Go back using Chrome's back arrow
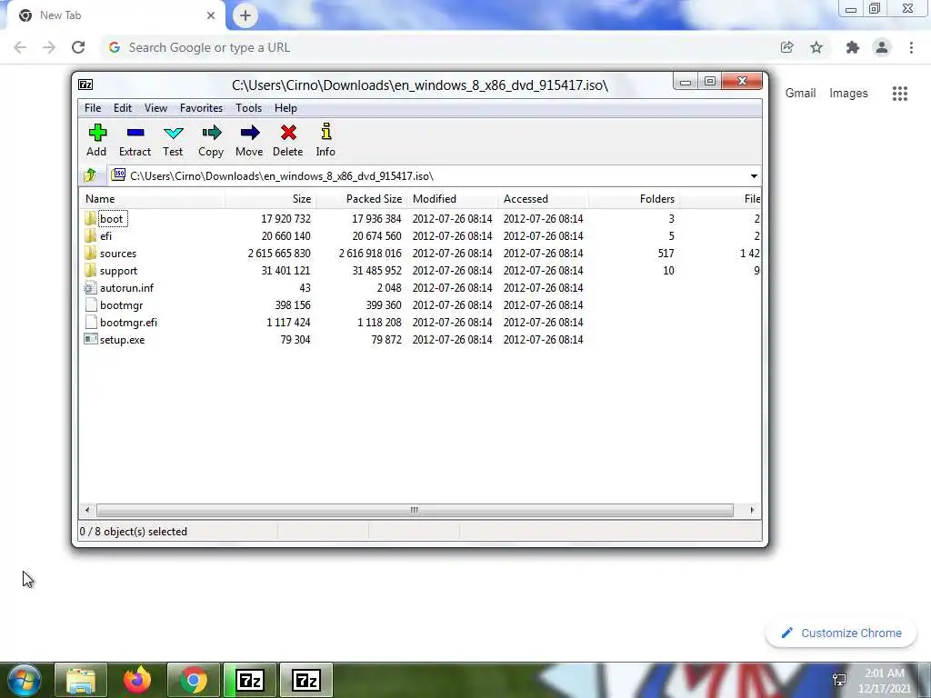The image size is (931, 698). (20, 47)
